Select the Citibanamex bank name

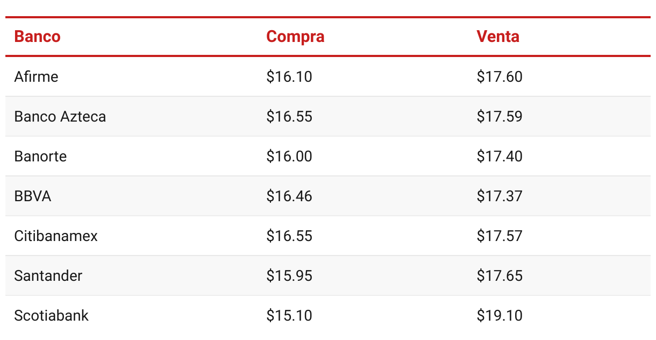coord(56,236)
